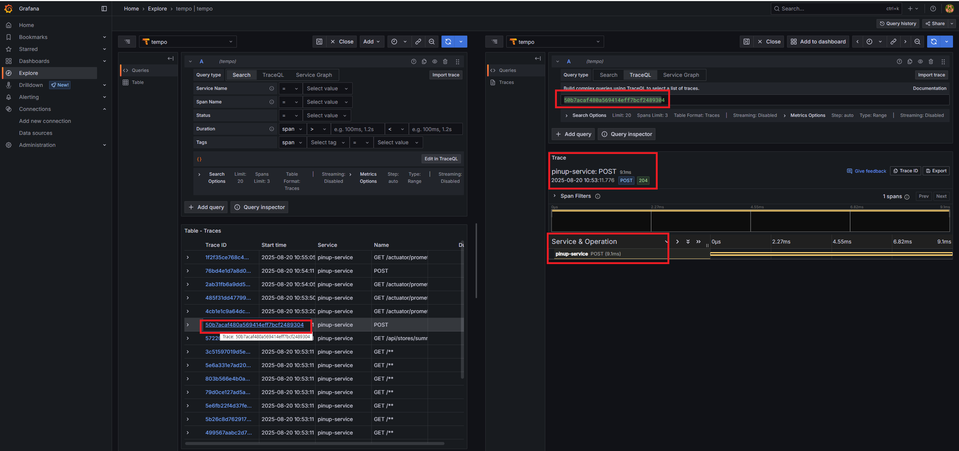The width and height of the screenshot is (959, 451).
Task: Run query with the refresh button in right pane
Action: point(934,42)
